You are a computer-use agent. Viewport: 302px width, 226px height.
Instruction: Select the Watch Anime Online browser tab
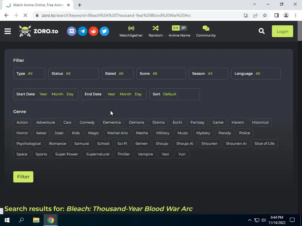(x=37, y=5)
